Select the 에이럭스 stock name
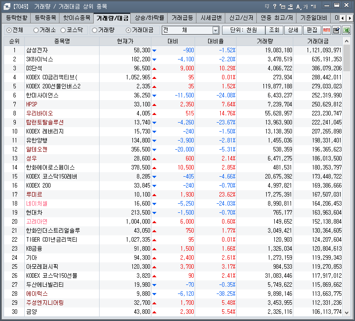Viewport: 355px width, 321px height. [36, 294]
